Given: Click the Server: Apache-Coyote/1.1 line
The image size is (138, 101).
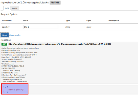Looking at the screenshot, I should coord(12,59).
